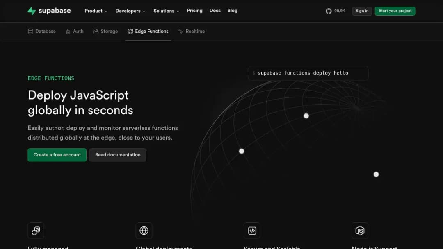The height and width of the screenshot is (249, 443).
Task: Click the Node.js hexagon icon
Action: [x=360, y=231]
